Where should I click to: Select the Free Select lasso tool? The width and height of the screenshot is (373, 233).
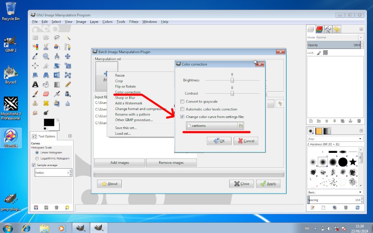pyautogui.click(x=56, y=37)
